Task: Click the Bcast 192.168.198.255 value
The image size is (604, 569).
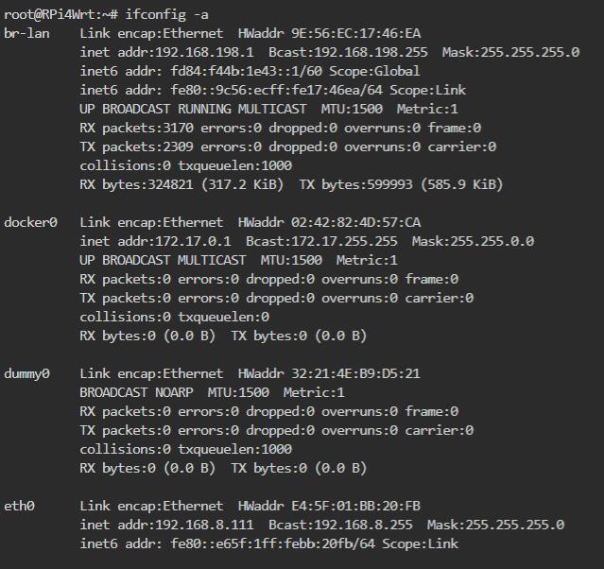Action: 348,52
